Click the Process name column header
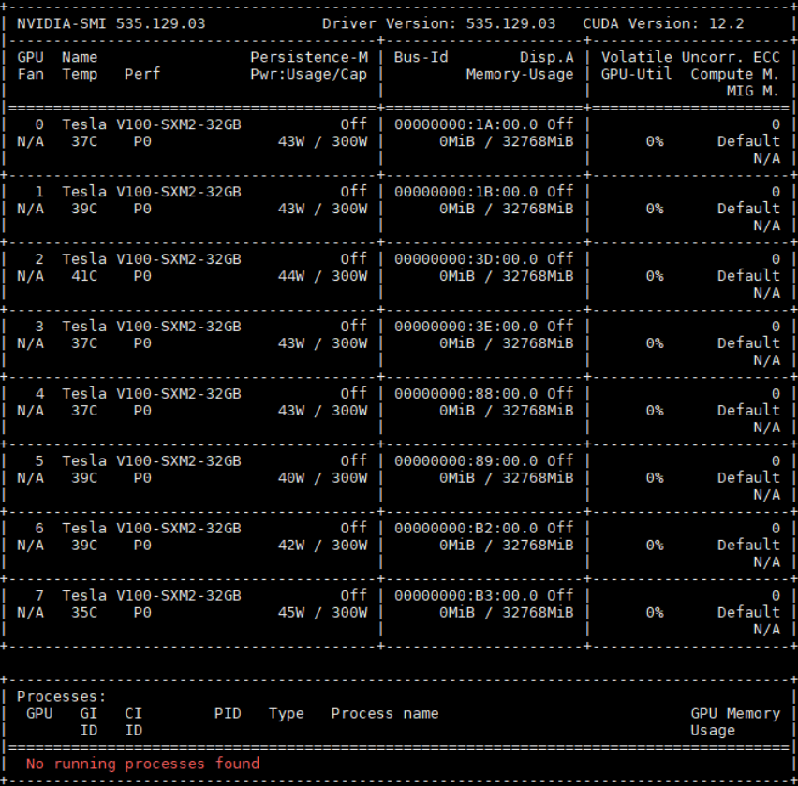Screen dimensions: 798x786 coord(385,713)
